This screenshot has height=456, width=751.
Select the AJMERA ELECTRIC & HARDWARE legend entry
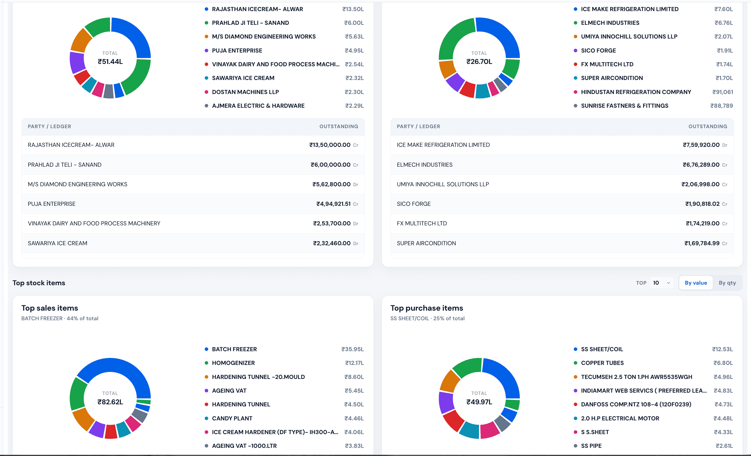(284, 106)
